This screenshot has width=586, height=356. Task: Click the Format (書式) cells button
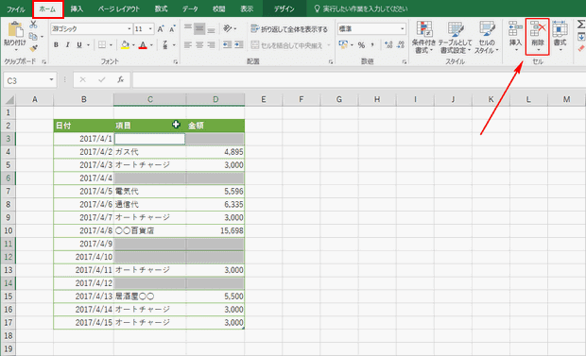[x=560, y=36]
